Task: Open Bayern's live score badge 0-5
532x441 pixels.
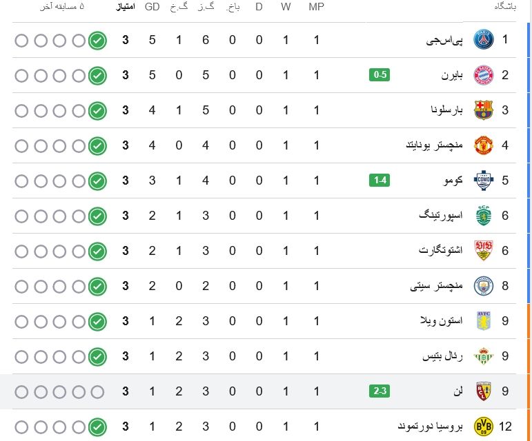Action: [380, 74]
